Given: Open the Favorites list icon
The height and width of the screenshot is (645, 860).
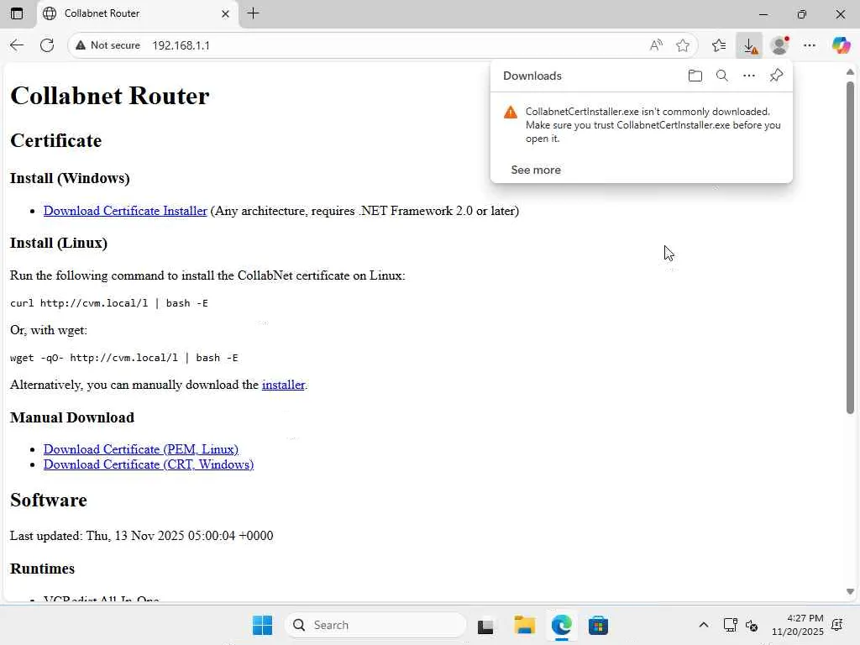Looking at the screenshot, I should point(719,45).
